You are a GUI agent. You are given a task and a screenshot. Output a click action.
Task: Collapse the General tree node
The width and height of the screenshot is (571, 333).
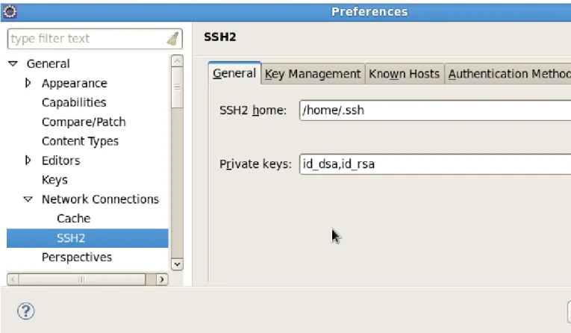point(13,63)
